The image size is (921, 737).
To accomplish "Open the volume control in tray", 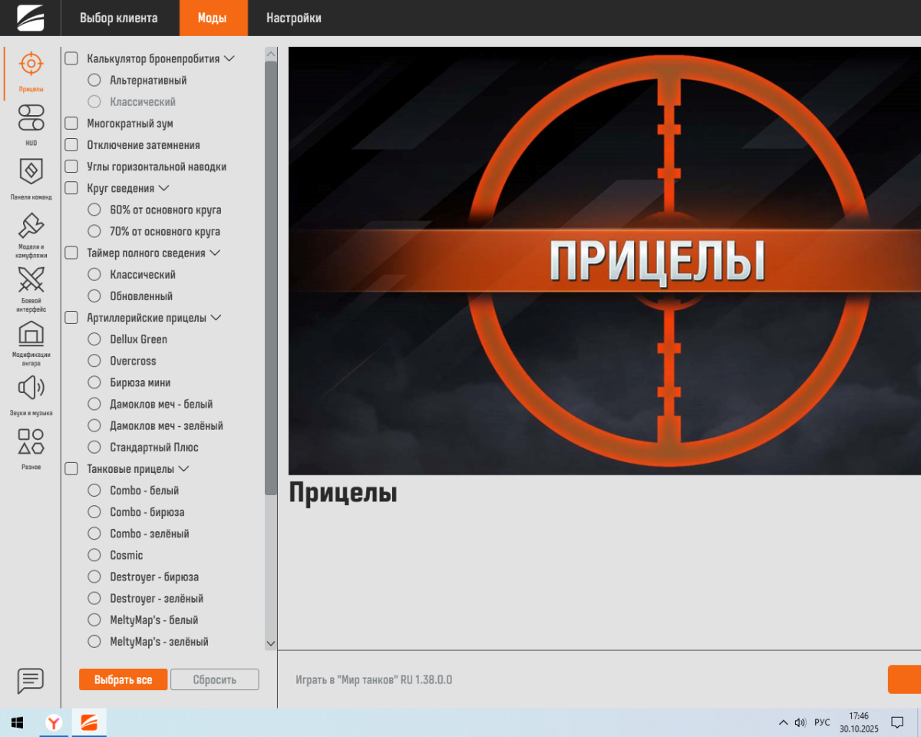I will 801,722.
